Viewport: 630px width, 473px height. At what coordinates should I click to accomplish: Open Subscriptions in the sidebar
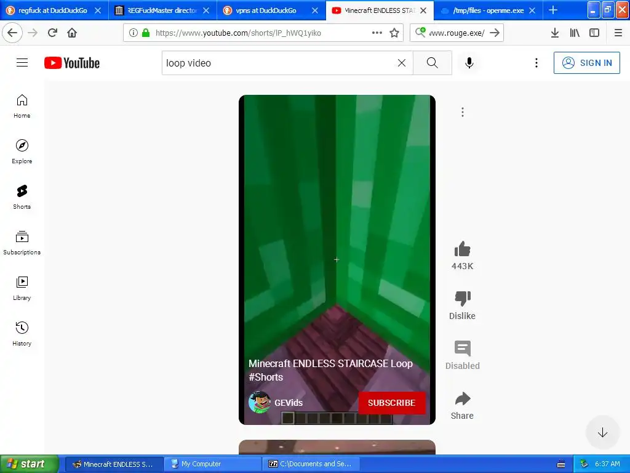coord(22,243)
